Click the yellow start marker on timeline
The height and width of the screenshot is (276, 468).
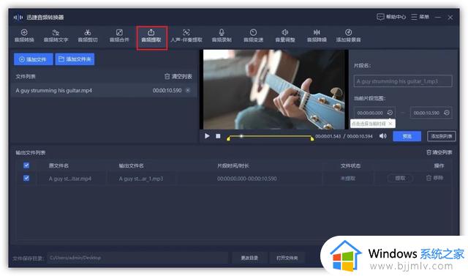[228, 138]
